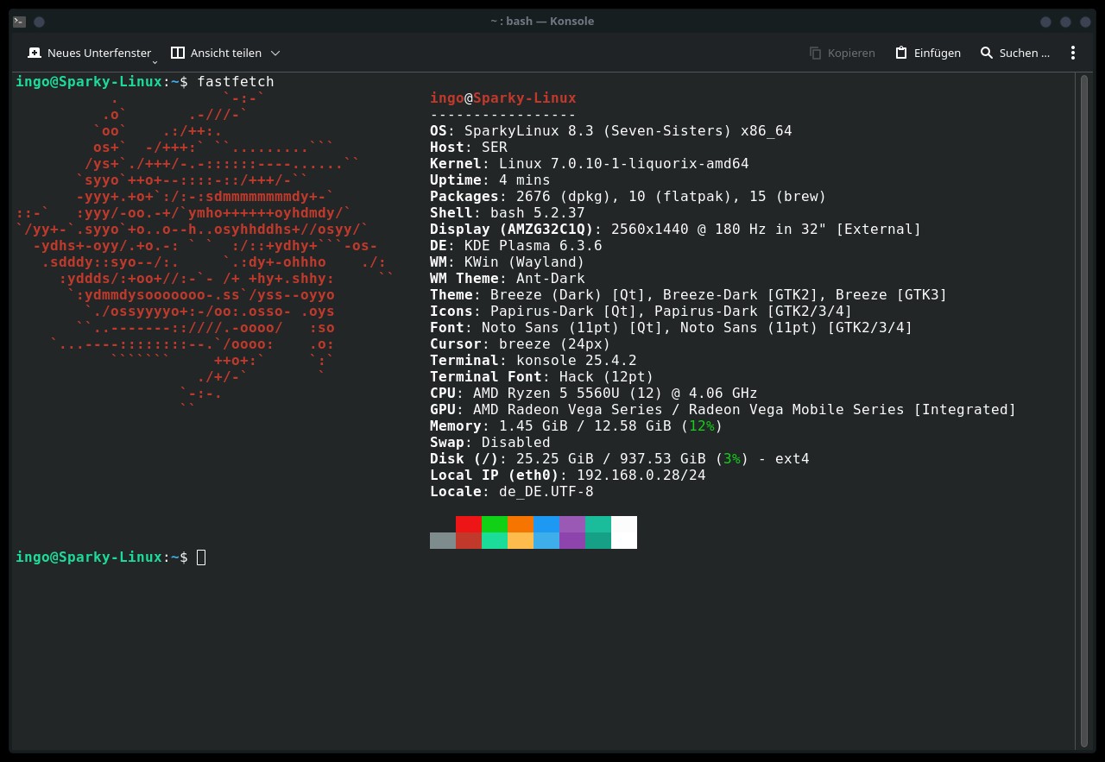1105x762 pixels.
Task: Open a new tab with Neues Unterfenster
Action: (x=89, y=53)
